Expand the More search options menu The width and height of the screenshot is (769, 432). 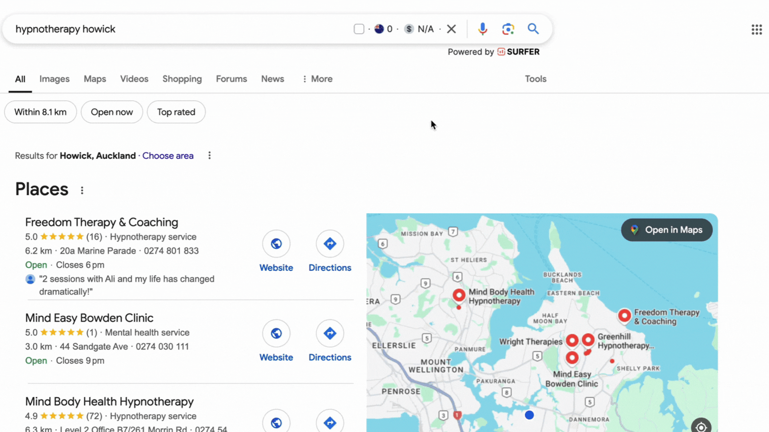point(317,79)
